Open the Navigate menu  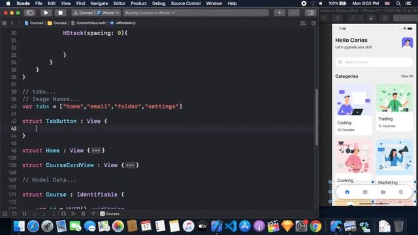(99, 3)
